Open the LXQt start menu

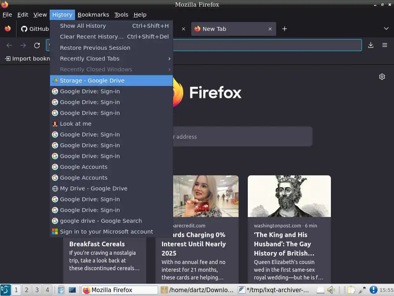5,290
